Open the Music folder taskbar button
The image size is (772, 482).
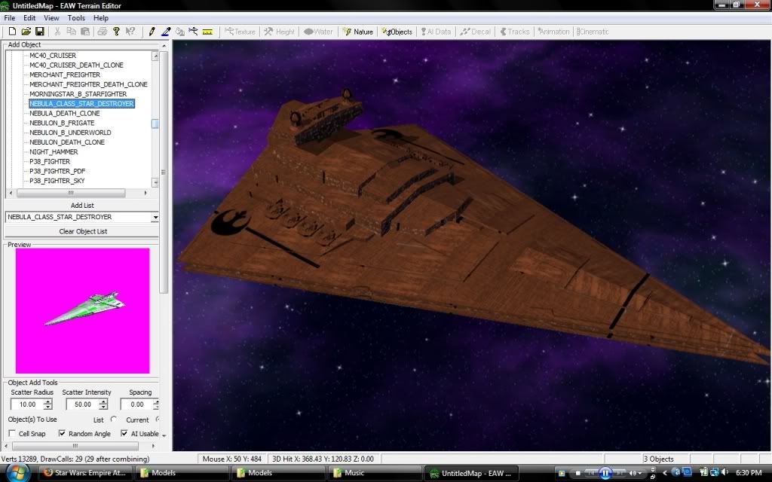pyautogui.click(x=375, y=473)
